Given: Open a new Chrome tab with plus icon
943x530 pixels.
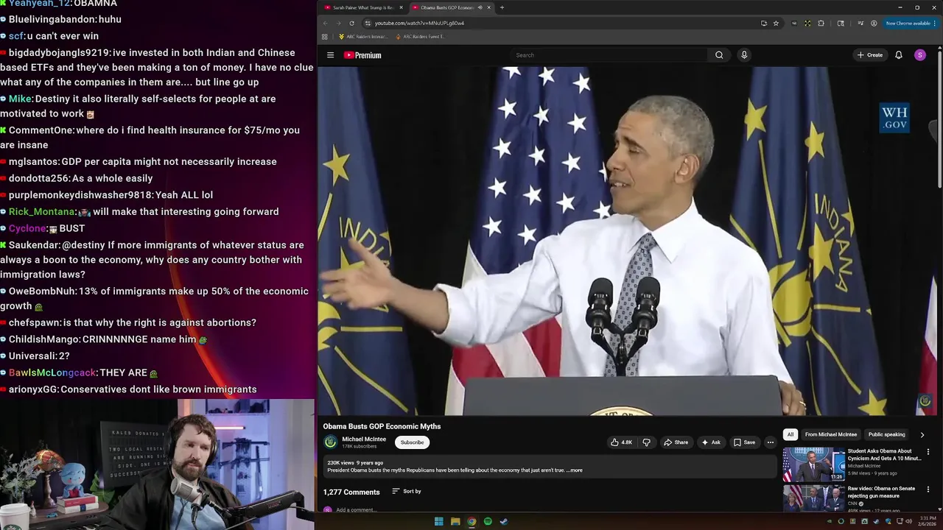Looking at the screenshot, I should (x=502, y=7).
